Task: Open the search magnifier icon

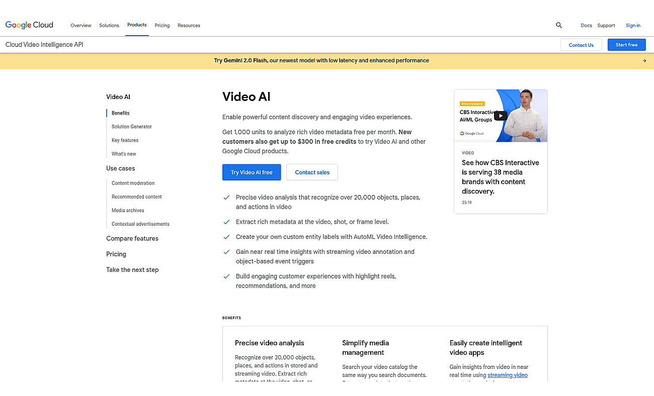Action: (559, 25)
